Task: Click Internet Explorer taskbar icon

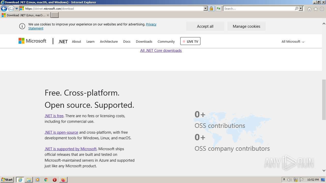Action: 20,180
